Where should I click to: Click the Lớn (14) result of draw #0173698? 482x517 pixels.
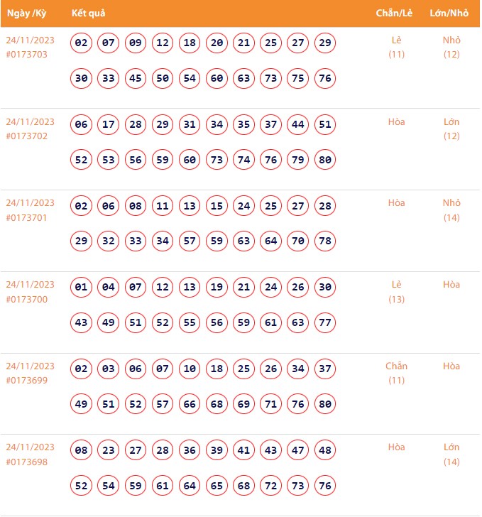(451, 455)
